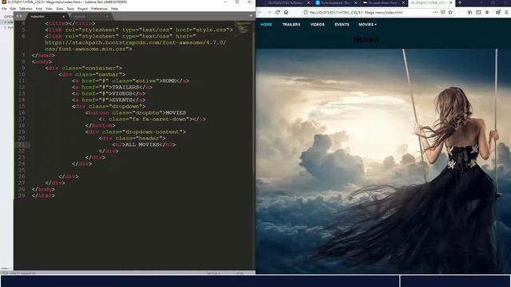The height and width of the screenshot is (287, 511).
Task: Click the "container" class text on line 9
Action: (100, 68)
